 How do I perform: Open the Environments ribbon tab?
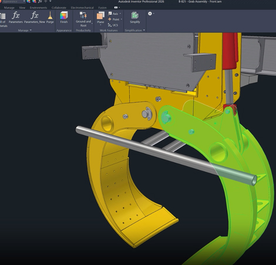[x=38, y=8]
